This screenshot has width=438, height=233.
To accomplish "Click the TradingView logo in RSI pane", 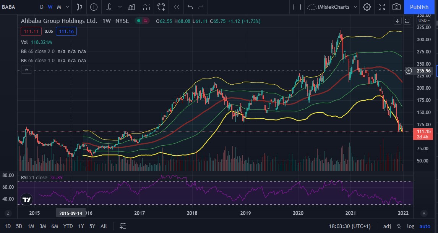I will click(x=27, y=199).
